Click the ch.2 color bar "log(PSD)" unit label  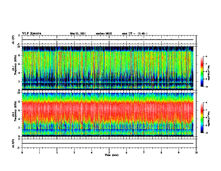(209, 118)
